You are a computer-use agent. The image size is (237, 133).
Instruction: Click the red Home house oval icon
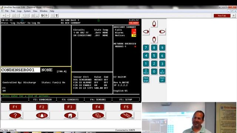click(70, 116)
